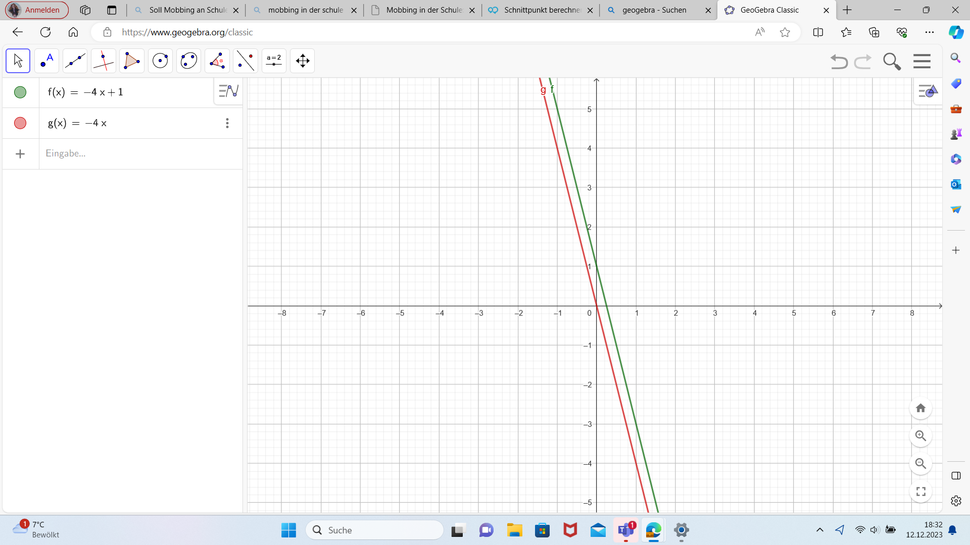The width and height of the screenshot is (970, 545).
Task: Select the Line through two points tool
Action: coord(75,61)
